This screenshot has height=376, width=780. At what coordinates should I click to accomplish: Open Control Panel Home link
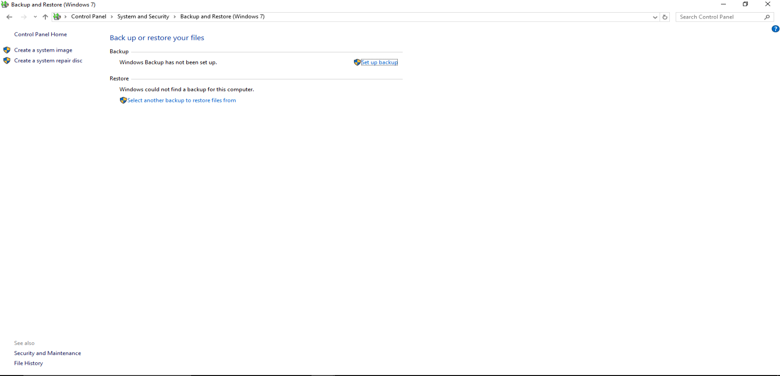click(40, 35)
